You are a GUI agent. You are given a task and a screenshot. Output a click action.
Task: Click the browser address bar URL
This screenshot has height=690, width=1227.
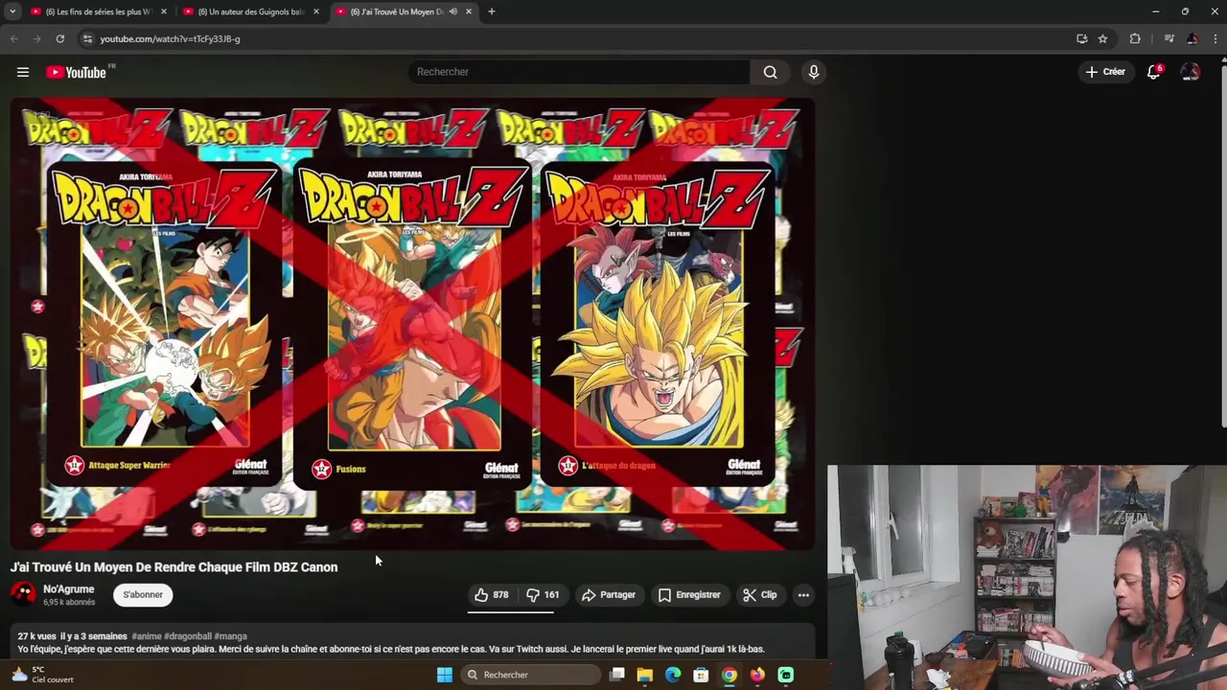tap(170, 39)
